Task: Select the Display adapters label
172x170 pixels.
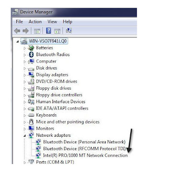Action: point(52,75)
